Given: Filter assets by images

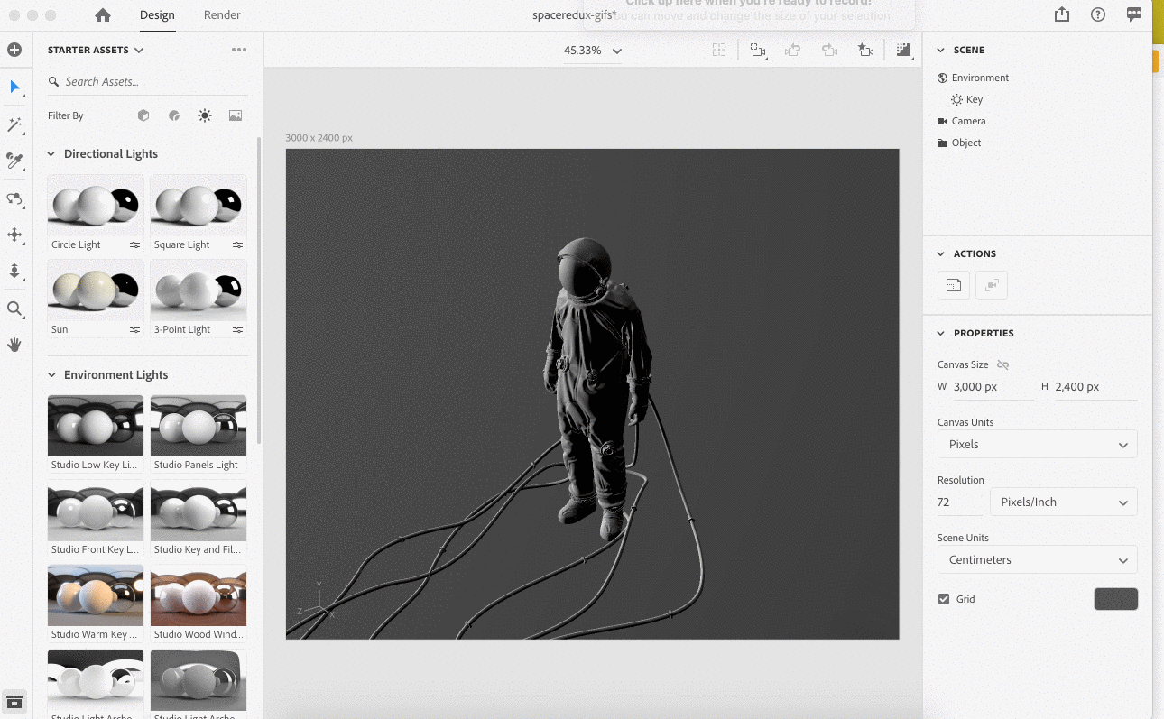Looking at the screenshot, I should [x=236, y=115].
